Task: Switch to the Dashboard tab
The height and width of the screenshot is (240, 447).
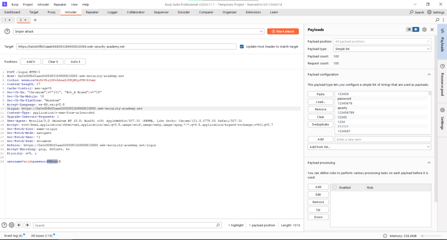Action: click(x=12, y=12)
